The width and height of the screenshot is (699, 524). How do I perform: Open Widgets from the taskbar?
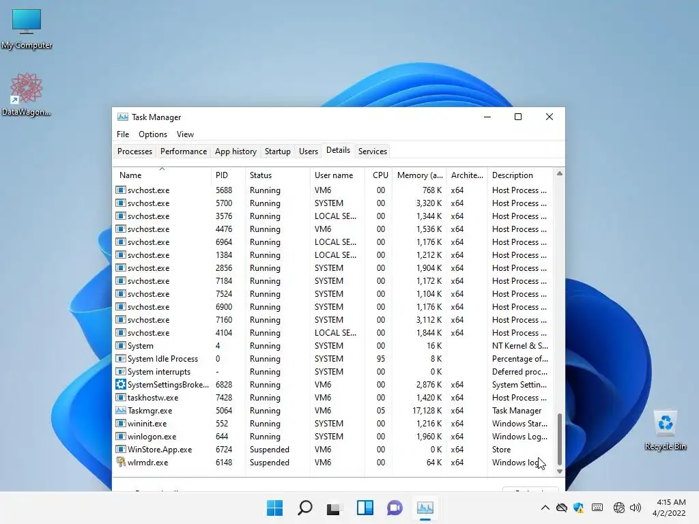365,508
